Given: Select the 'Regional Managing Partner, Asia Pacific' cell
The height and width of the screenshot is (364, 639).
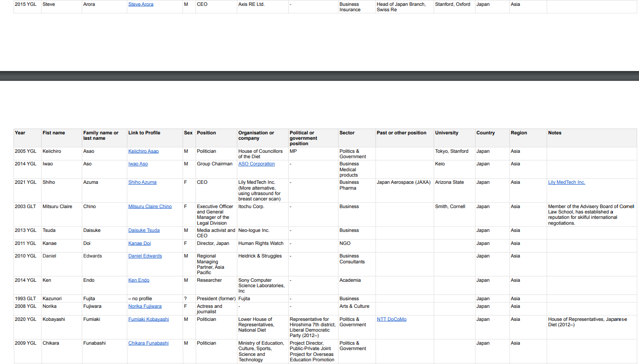Looking at the screenshot, I should click(x=216, y=264).
